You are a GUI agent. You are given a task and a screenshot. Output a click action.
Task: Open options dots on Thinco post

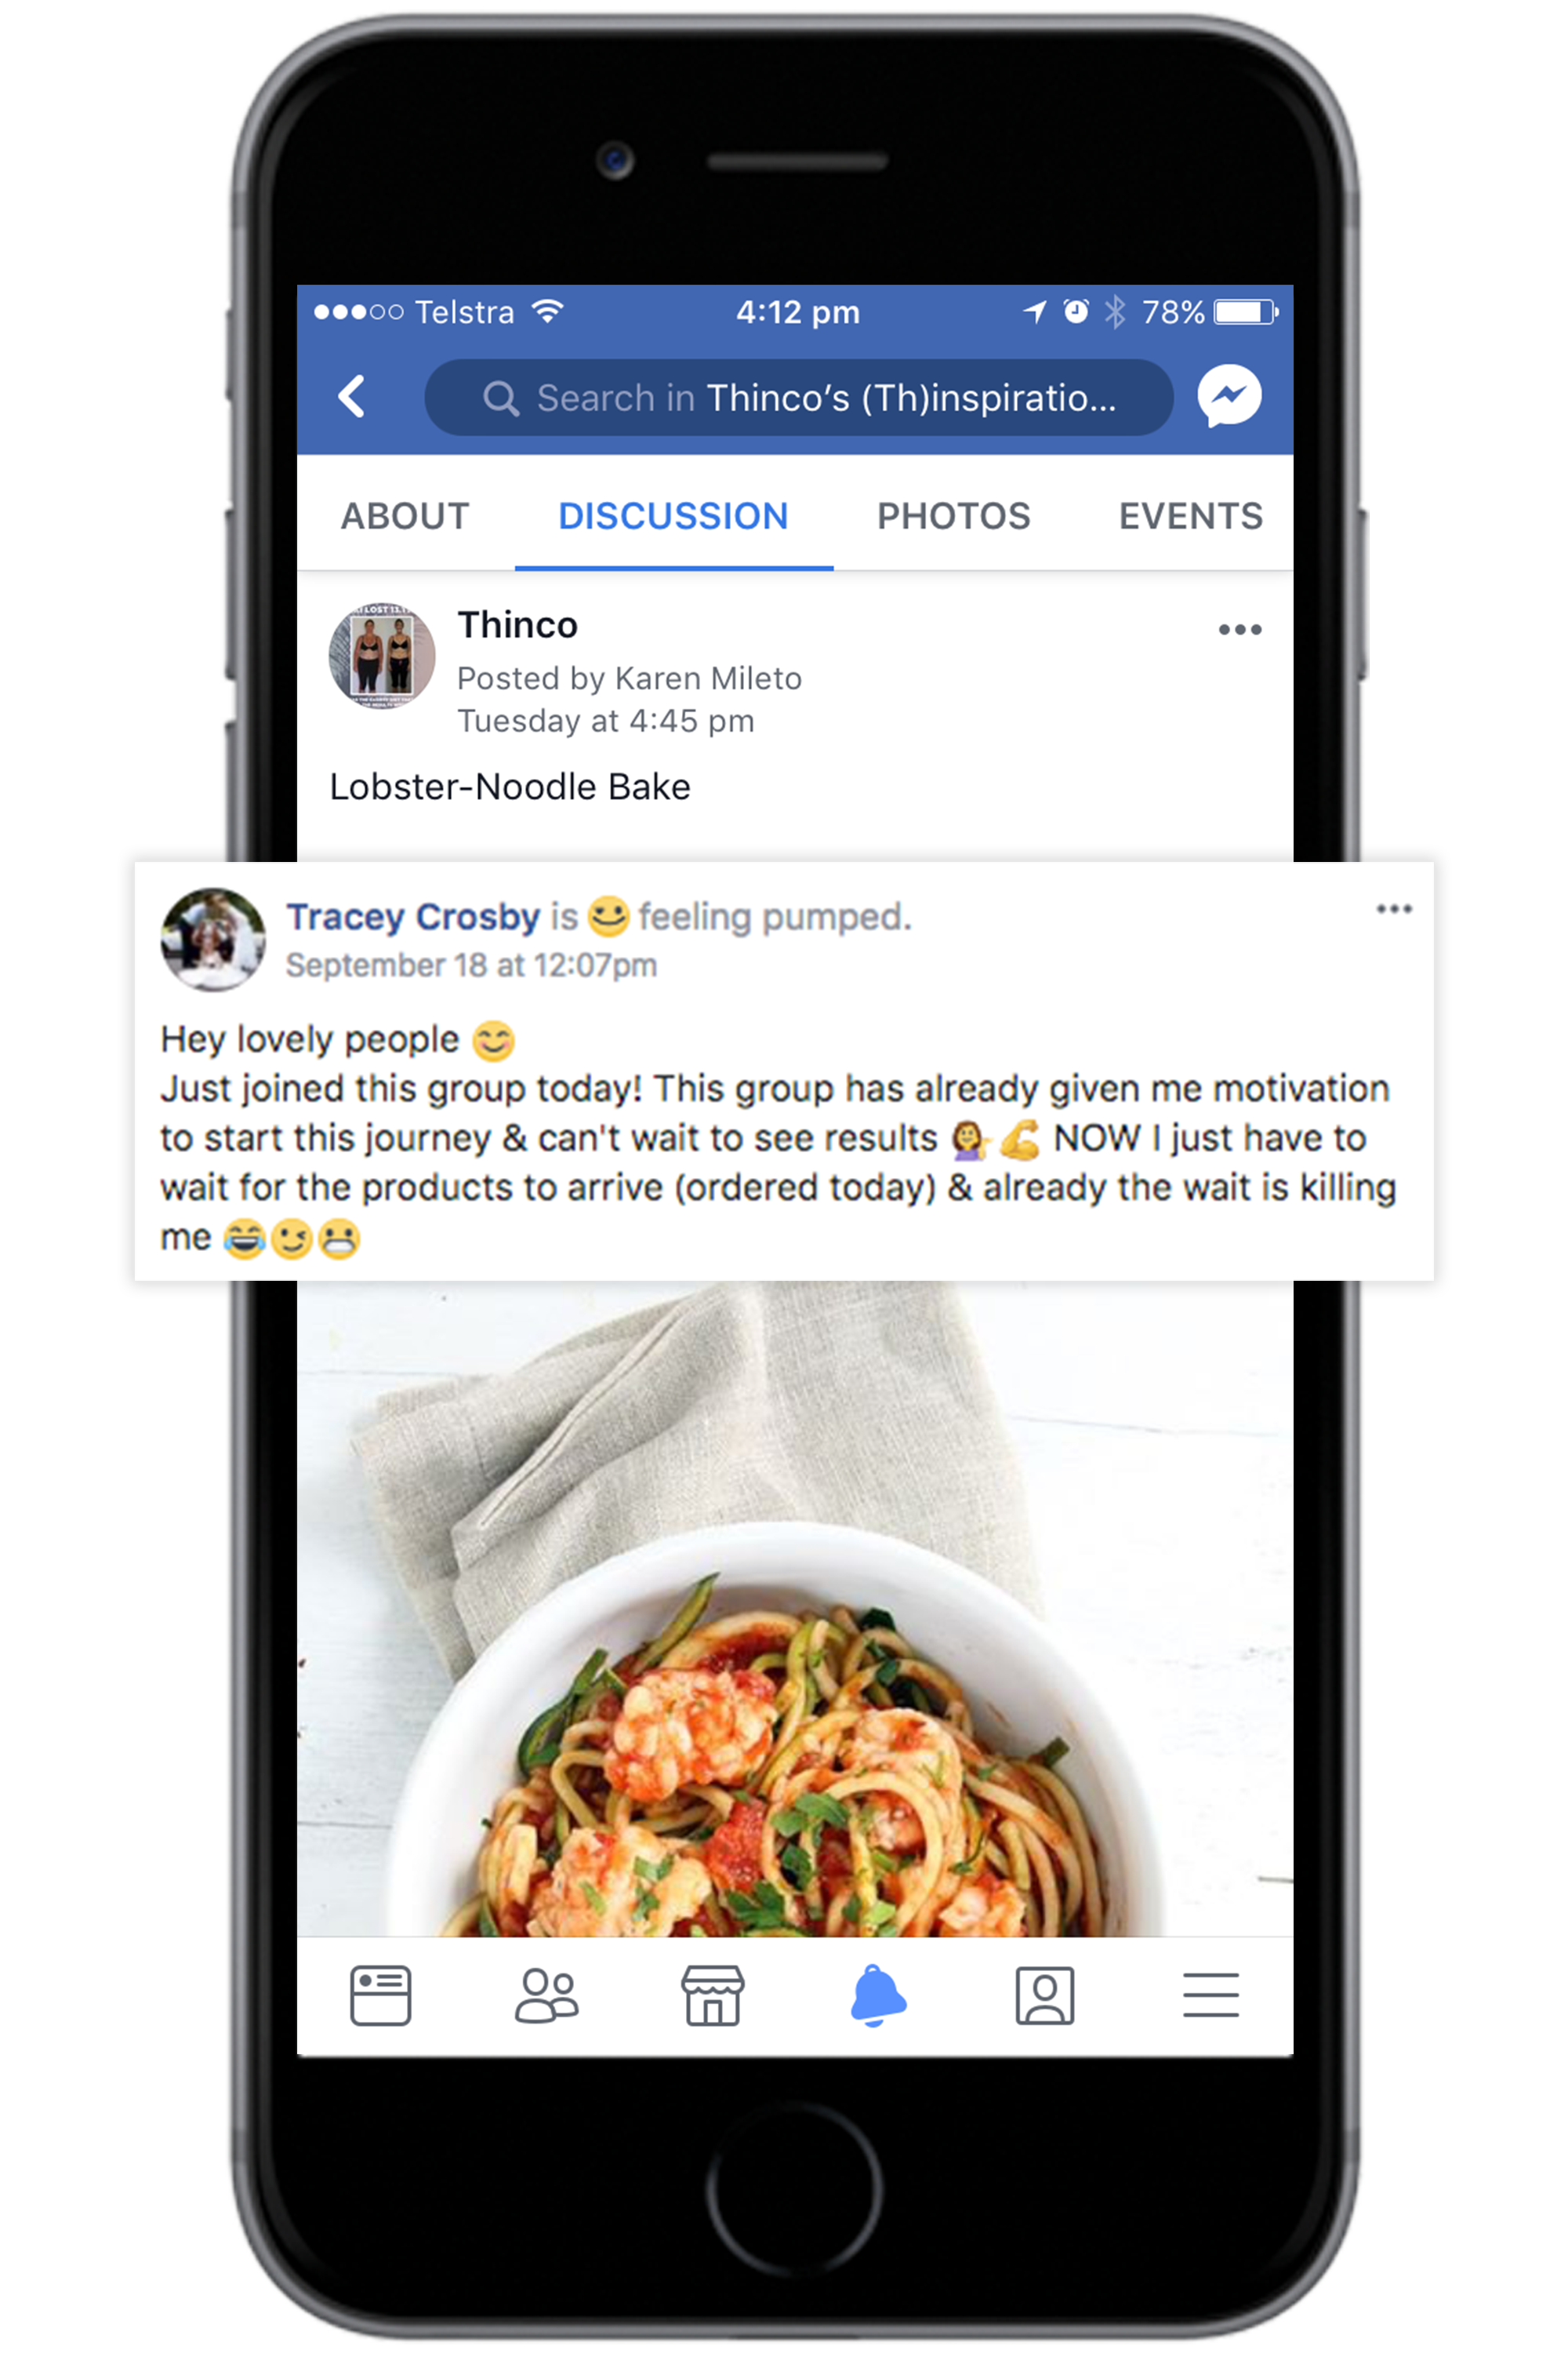tap(1239, 629)
